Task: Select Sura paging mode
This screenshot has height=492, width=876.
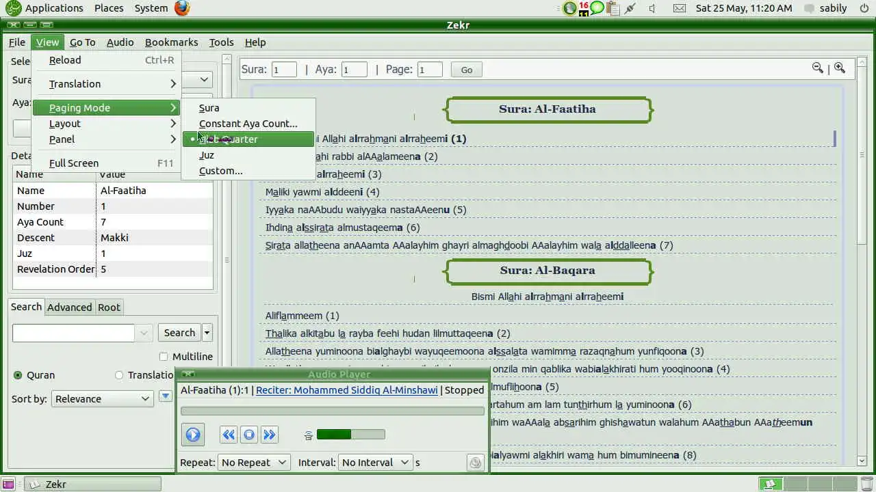Action: pyautogui.click(x=248, y=108)
